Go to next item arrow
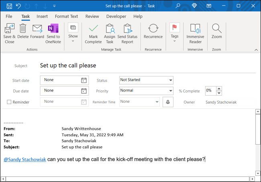This screenshot has width=261, height=182. click(x=45, y=6)
